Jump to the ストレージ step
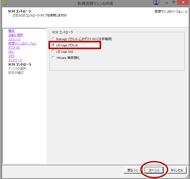The height and width of the screenshot is (179, 190). [14, 39]
